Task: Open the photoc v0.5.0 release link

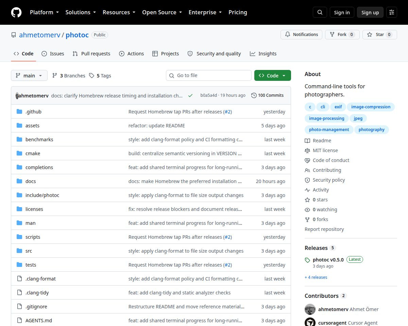Action: click(x=328, y=259)
